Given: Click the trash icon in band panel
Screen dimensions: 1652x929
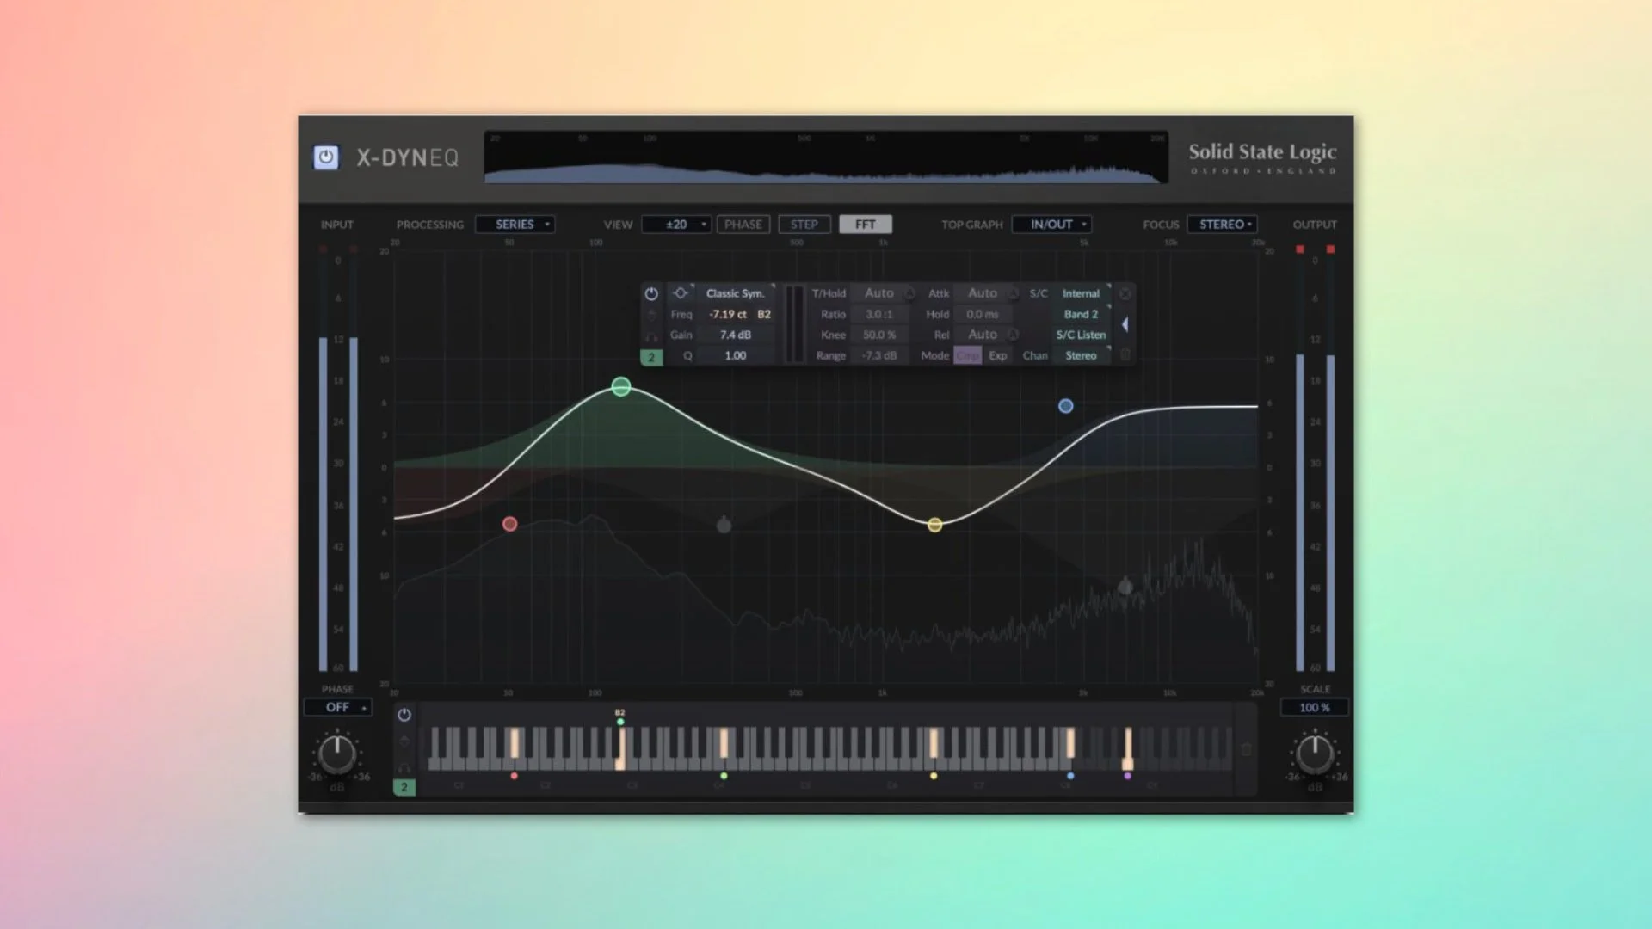Looking at the screenshot, I should [1125, 354].
